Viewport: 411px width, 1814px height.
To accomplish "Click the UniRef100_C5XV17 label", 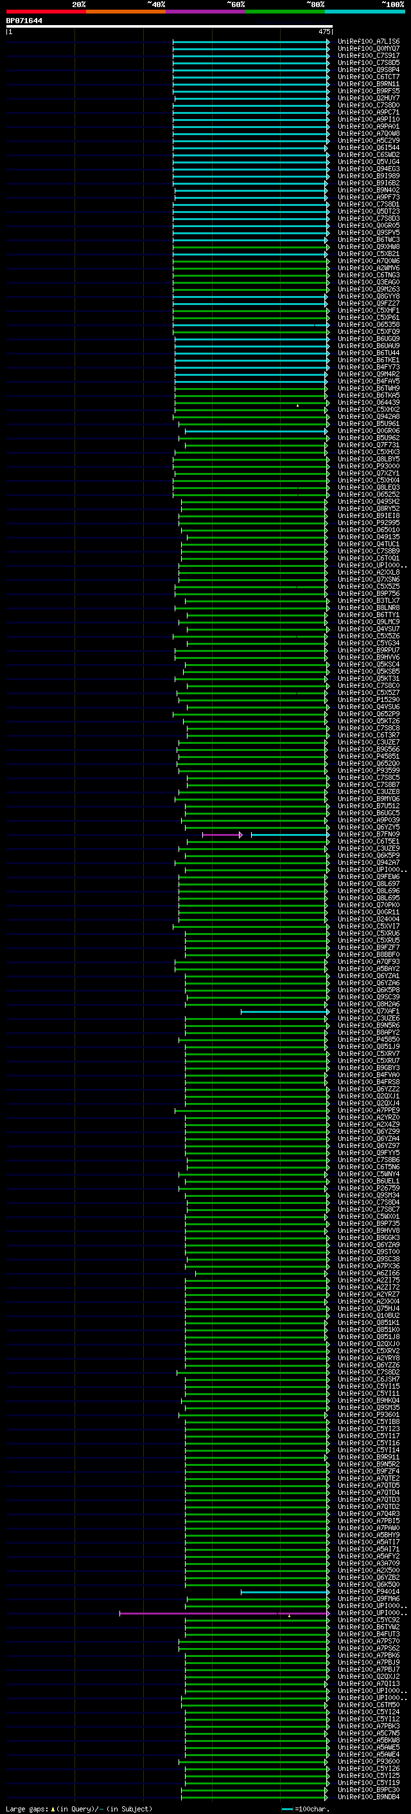I will pyautogui.click(x=368, y=927).
